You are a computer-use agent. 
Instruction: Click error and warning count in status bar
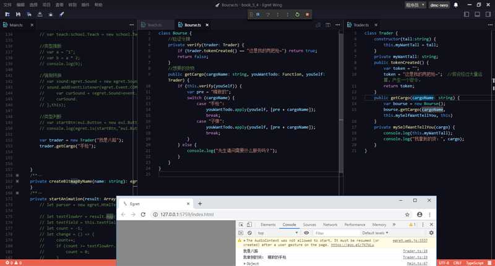click(13, 263)
